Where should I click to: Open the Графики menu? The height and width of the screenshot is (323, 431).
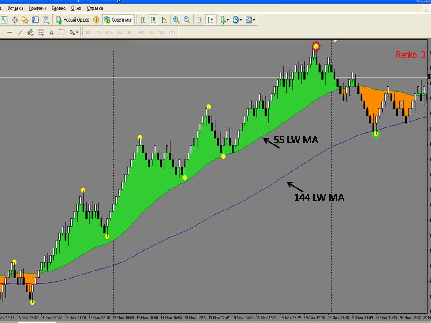click(37, 8)
